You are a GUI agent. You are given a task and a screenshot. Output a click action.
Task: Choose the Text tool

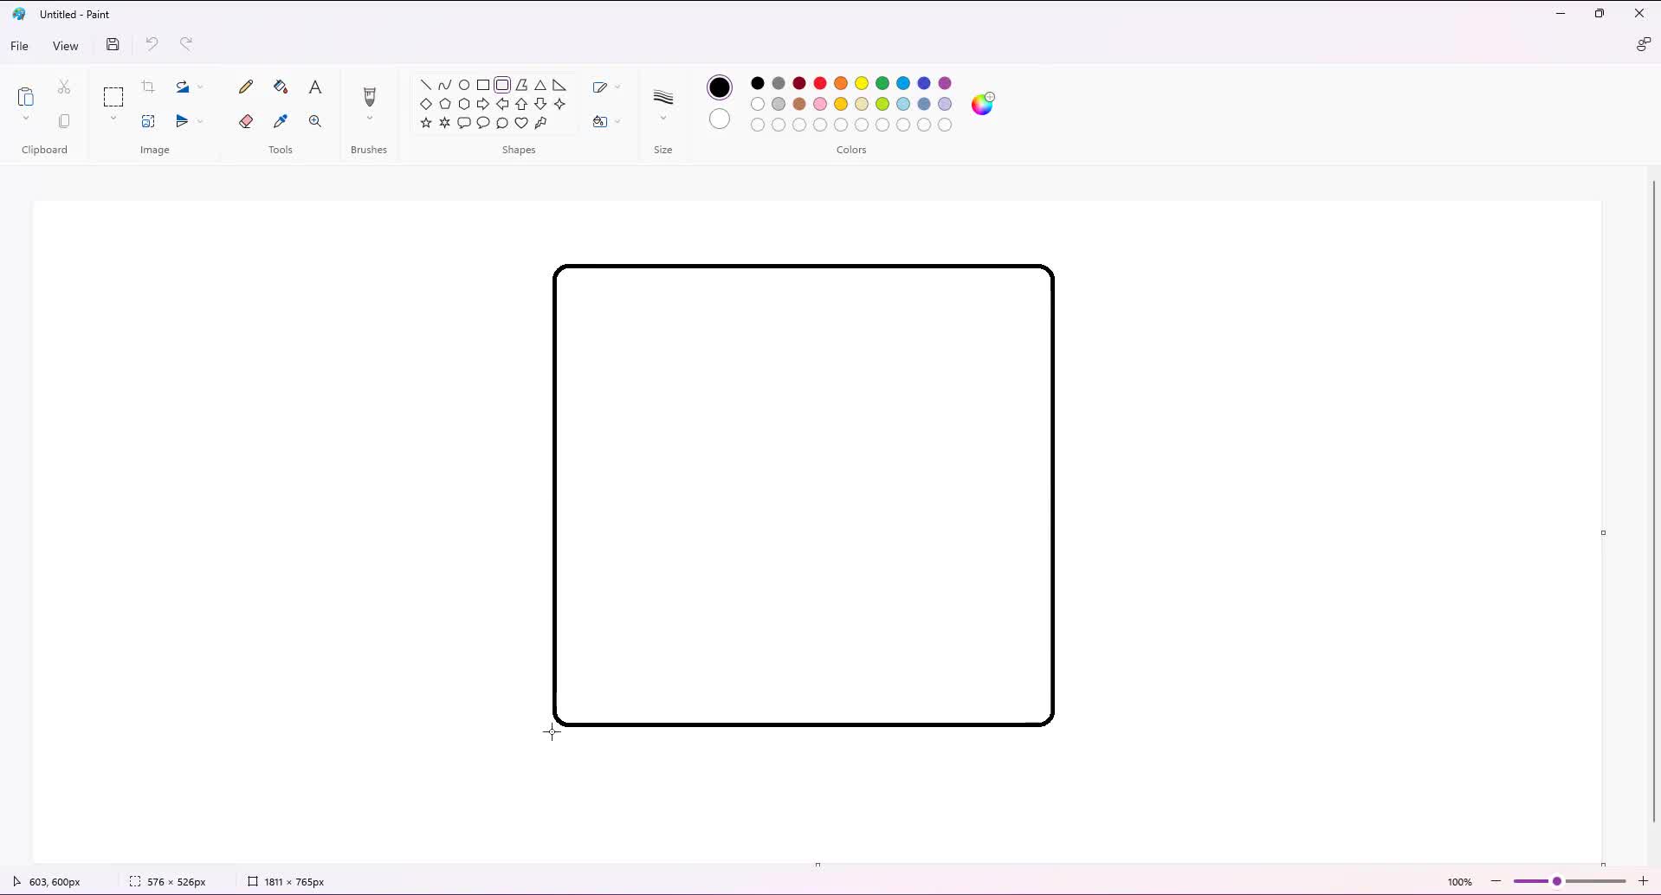pos(315,87)
